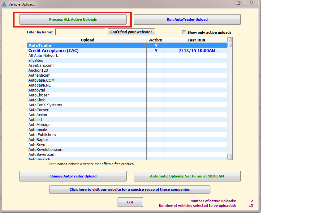
Task: Select Auction123 entry
Action: [x=127, y=70]
